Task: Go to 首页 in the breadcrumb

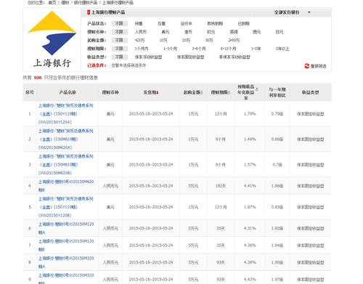Action: 52,3
